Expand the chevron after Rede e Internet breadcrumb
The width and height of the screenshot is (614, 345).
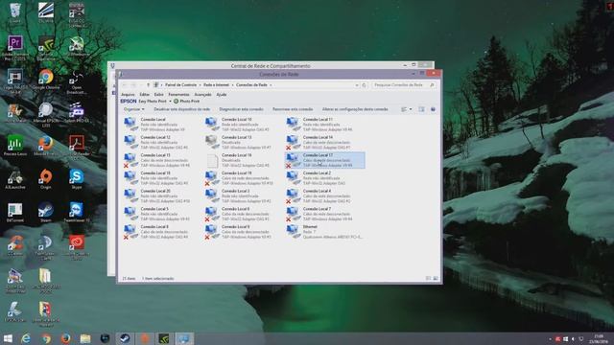pos(232,85)
